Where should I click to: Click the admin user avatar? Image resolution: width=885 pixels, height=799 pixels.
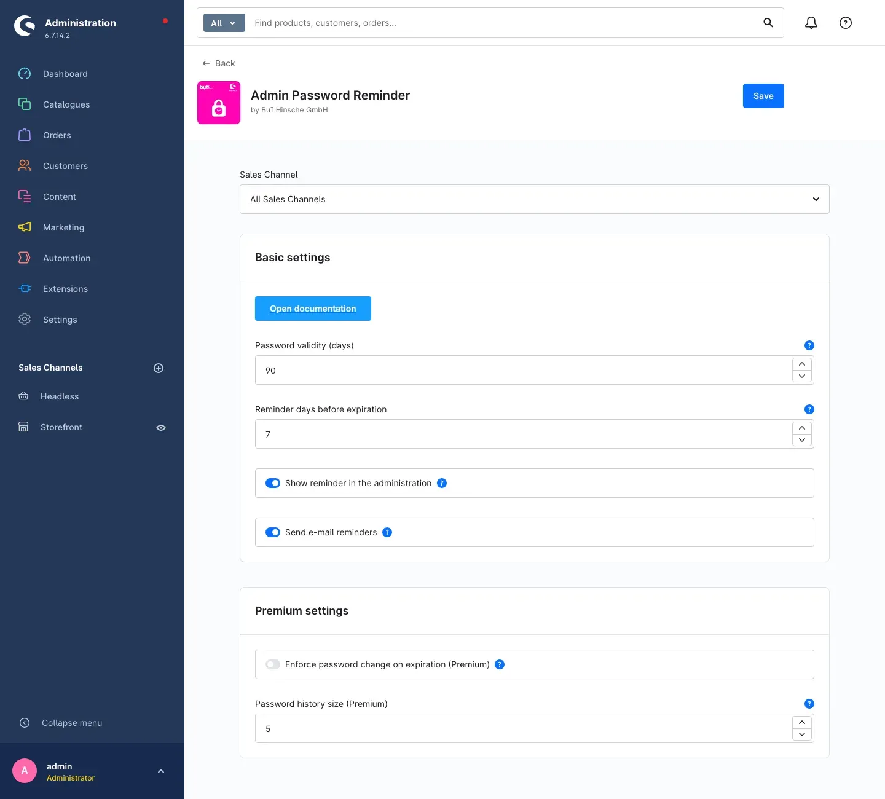click(x=25, y=771)
